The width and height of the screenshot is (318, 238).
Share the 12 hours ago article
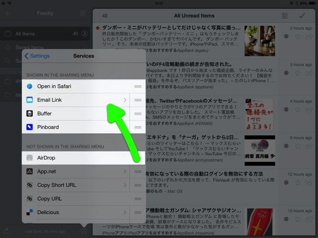309,182
